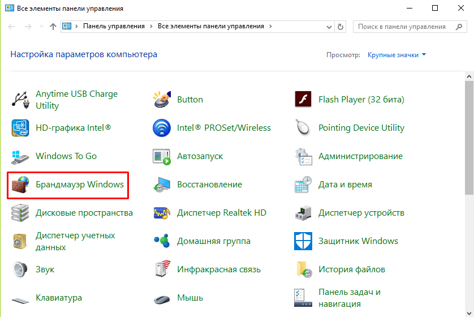Refresh the control panel view
Viewport: 474px width, 317px height.
[x=341, y=27]
